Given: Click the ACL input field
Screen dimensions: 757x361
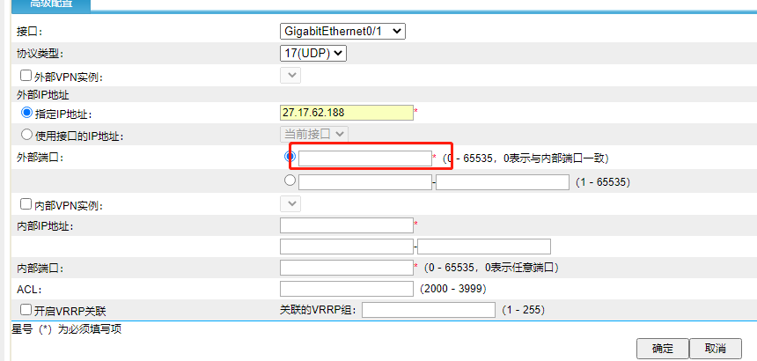Looking at the screenshot, I should (346, 289).
